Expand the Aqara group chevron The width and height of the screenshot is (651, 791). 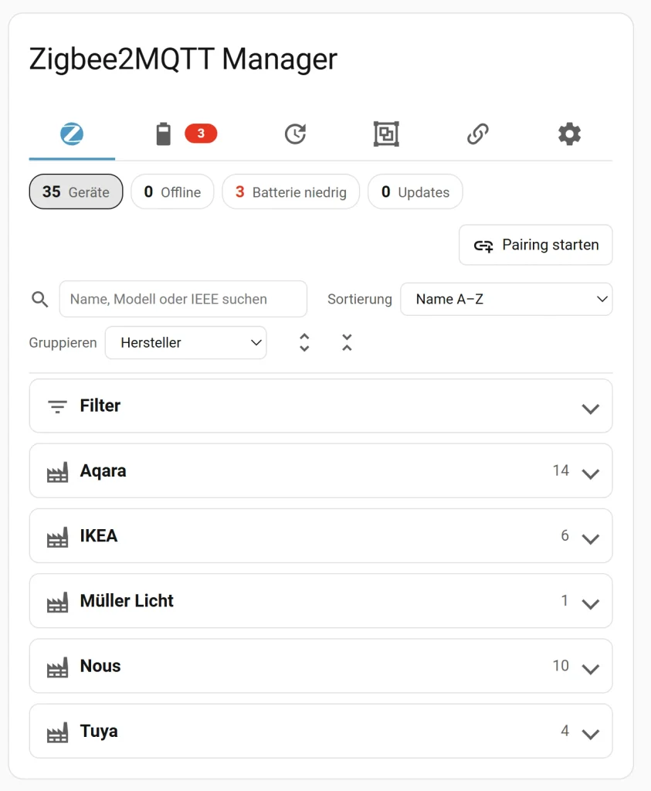pyautogui.click(x=591, y=474)
